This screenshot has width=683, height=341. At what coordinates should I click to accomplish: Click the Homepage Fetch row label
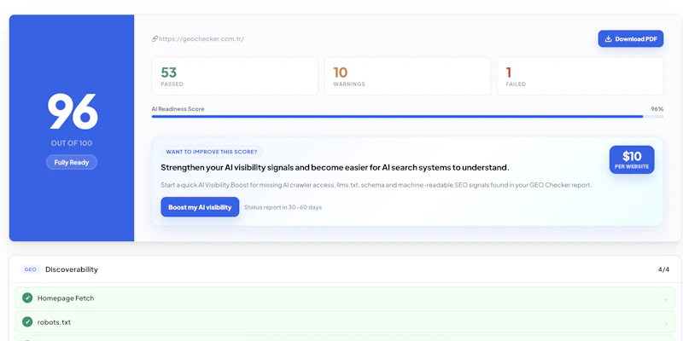(66, 298)
